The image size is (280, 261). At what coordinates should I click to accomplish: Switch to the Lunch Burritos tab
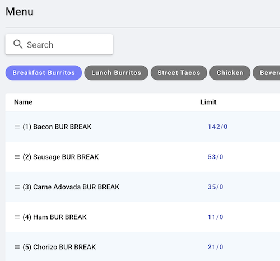click(116, 73)
